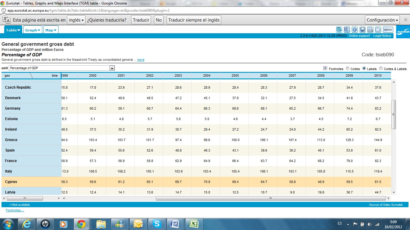Click the Eurostat logo
410x230 pixels.
click(403, 31)
